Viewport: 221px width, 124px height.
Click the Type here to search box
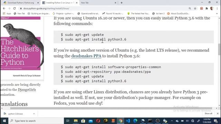[x=36, y=121]
